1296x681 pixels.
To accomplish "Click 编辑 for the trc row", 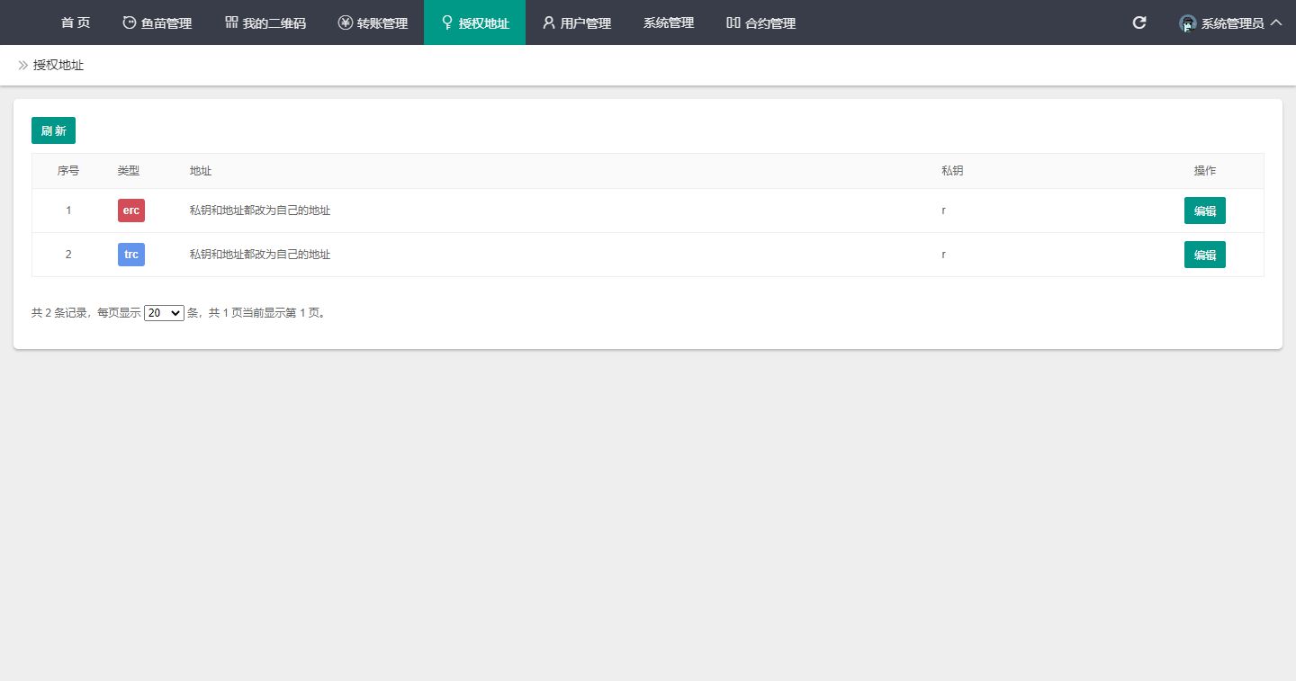I will pyautogui.click(x=1204, y=255).
